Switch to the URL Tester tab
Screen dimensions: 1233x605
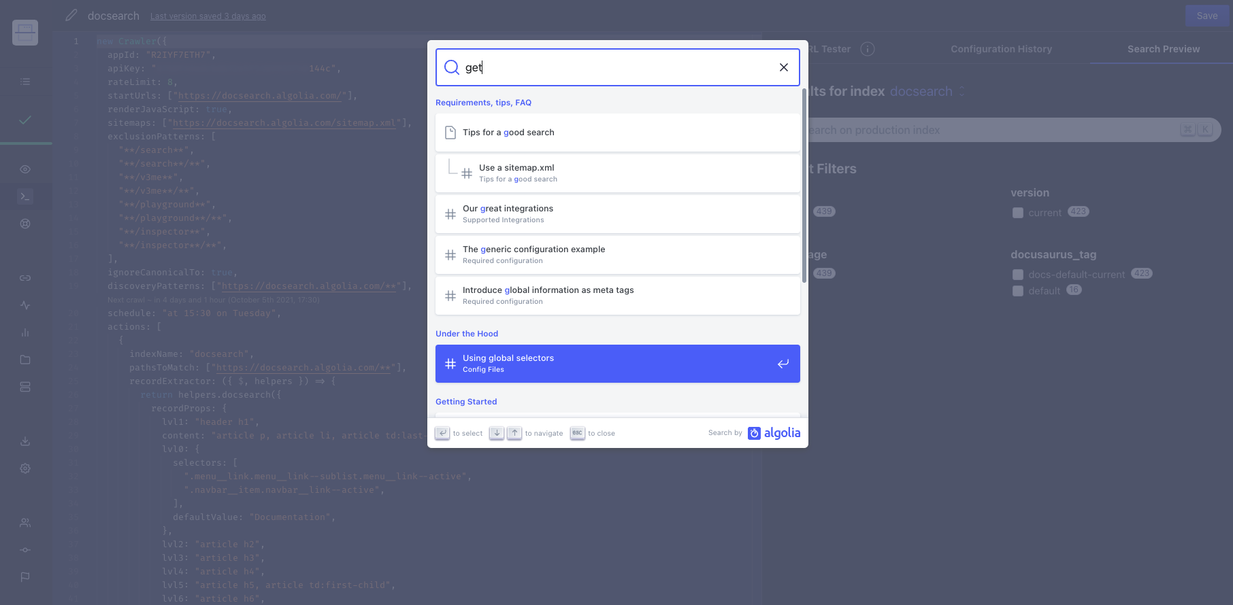coord(829,49)
